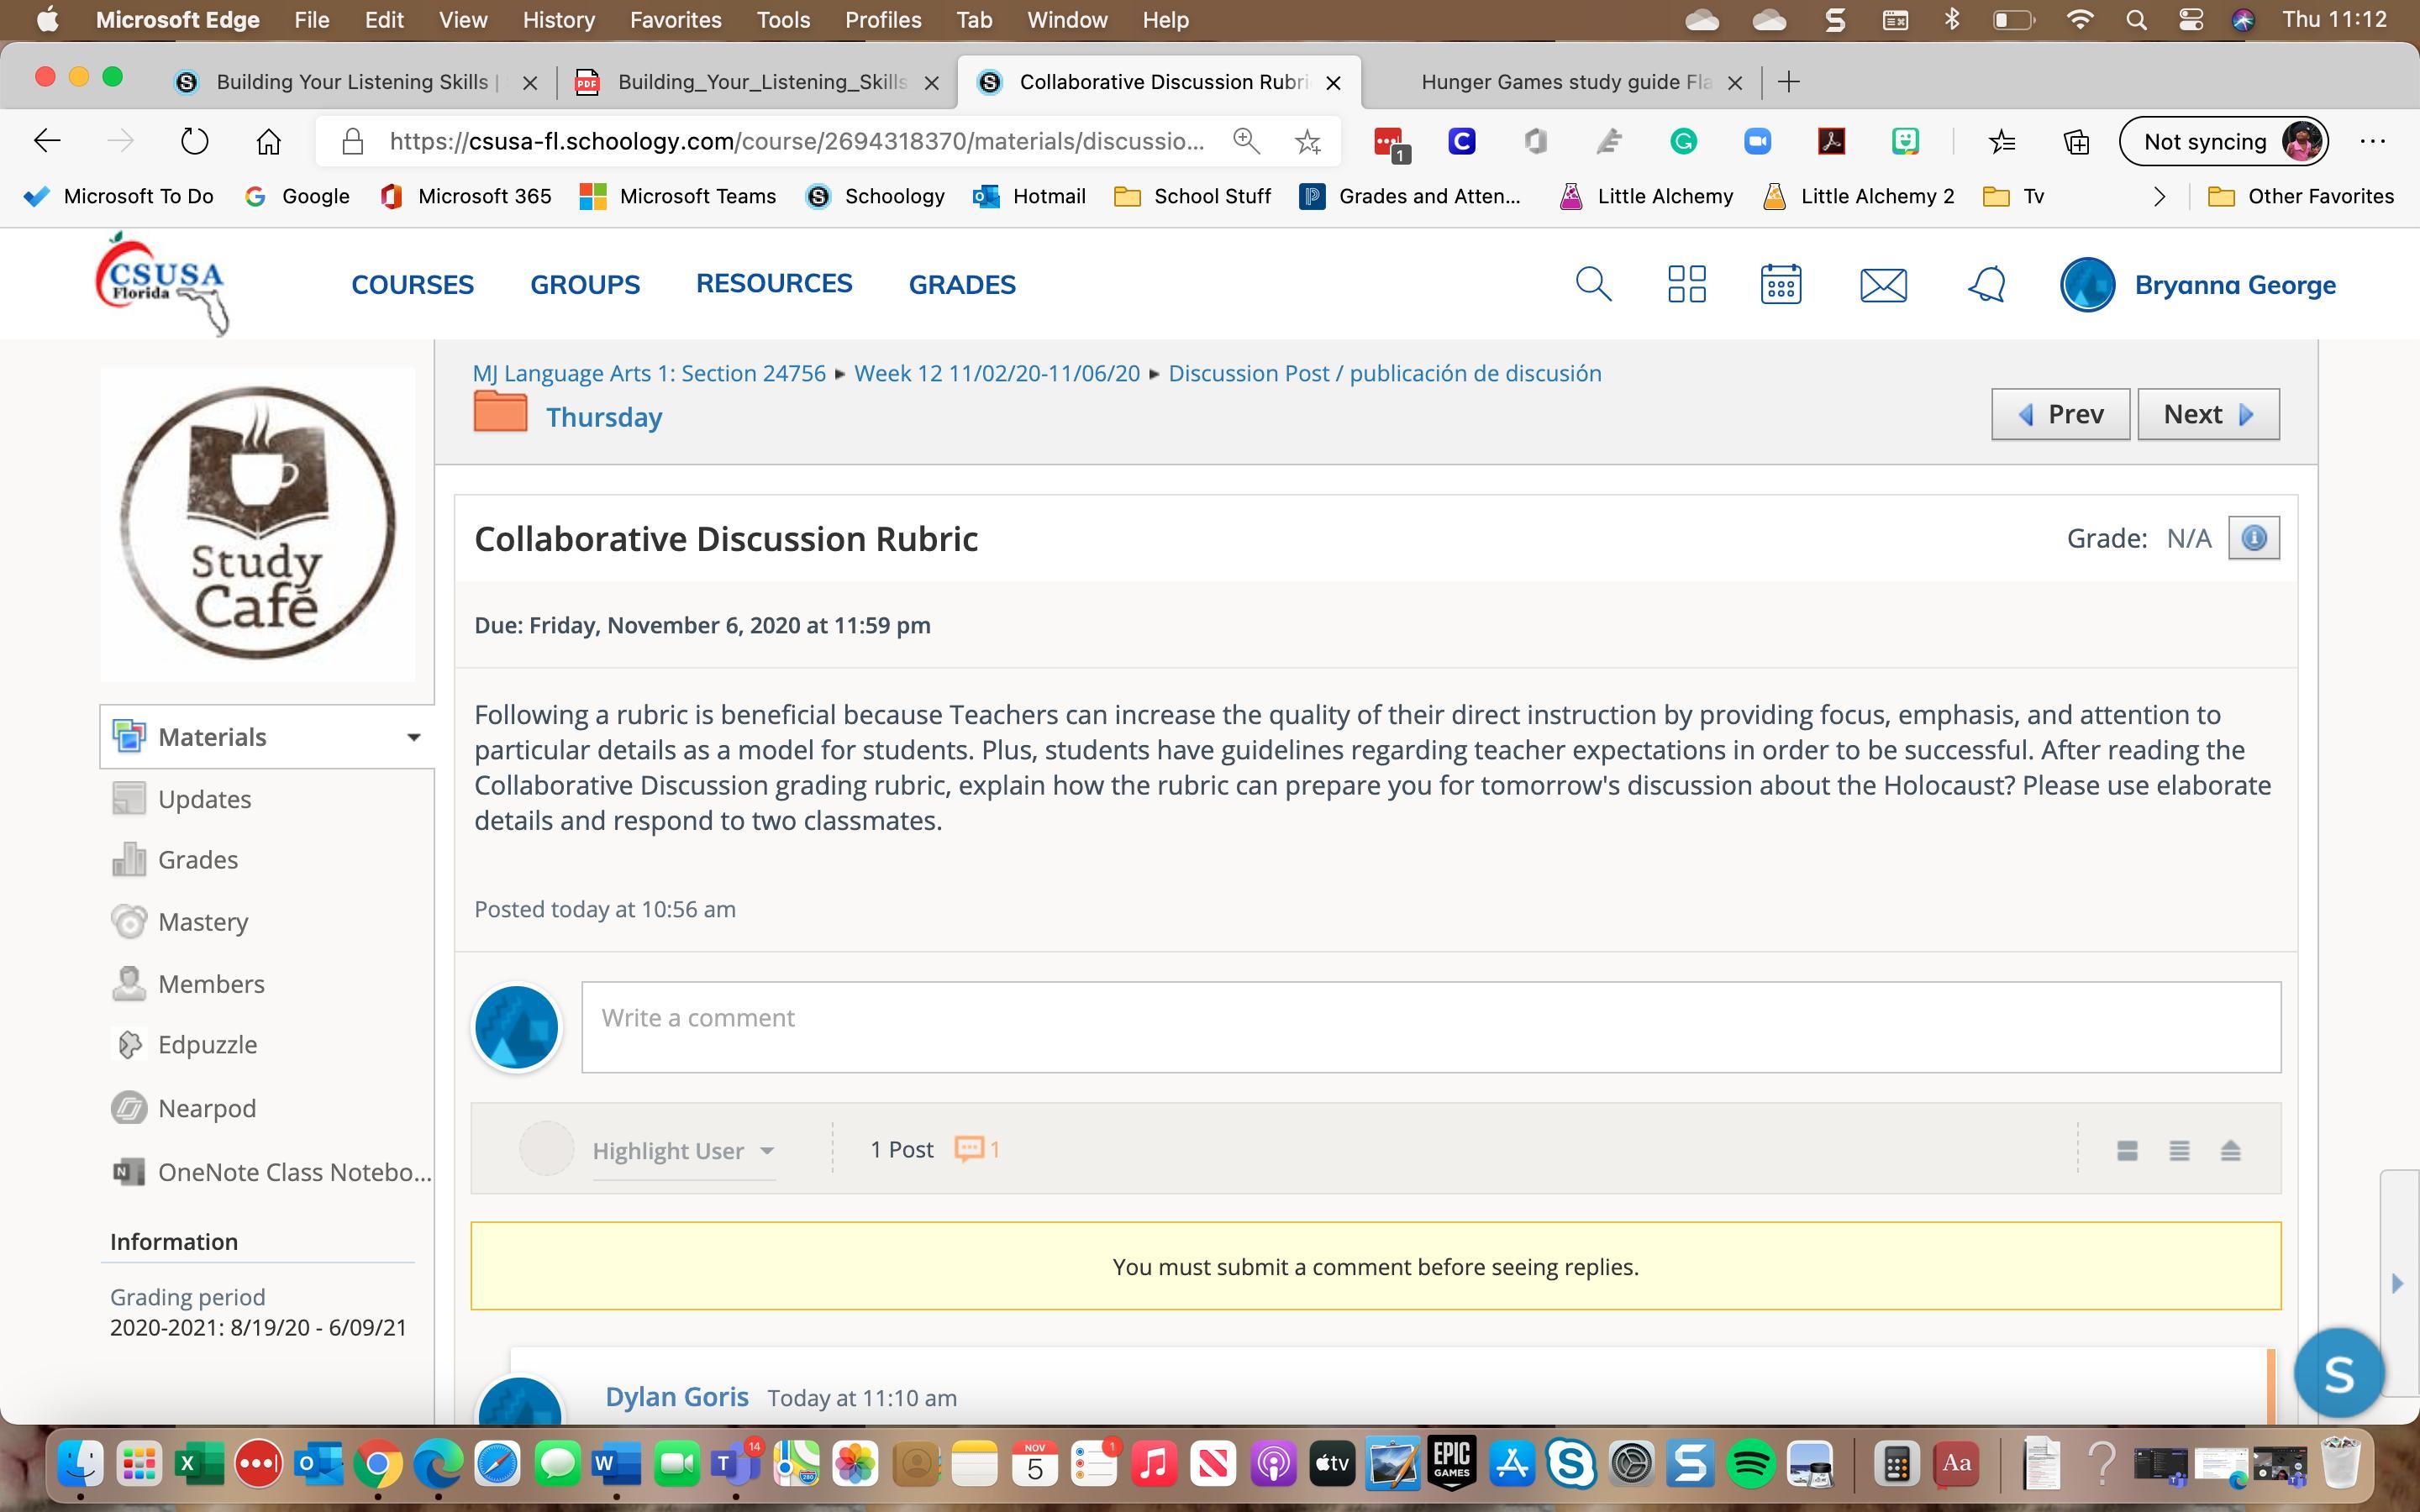Click the Next navigation button
The height and width of the screenshot is (1512, 2420).
pyautogui.click(x=2207, y=414)
